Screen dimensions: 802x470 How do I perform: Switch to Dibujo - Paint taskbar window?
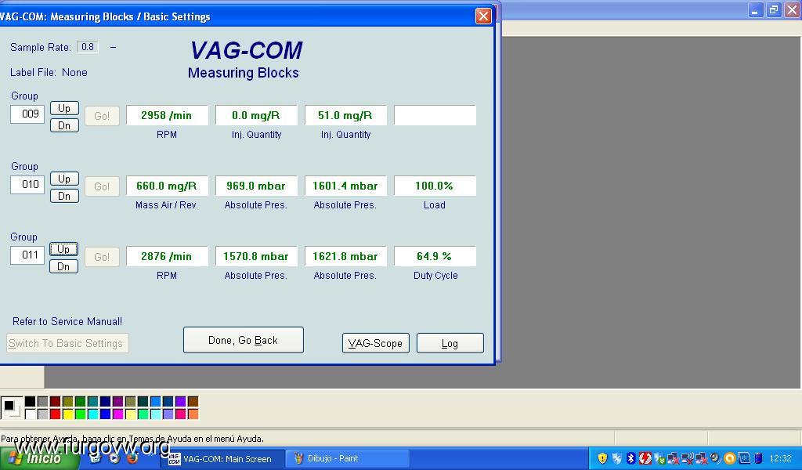[347, 459]
